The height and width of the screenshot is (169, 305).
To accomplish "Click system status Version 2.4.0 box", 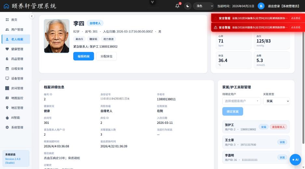I will pyautogui.click(x=16, y=158).
